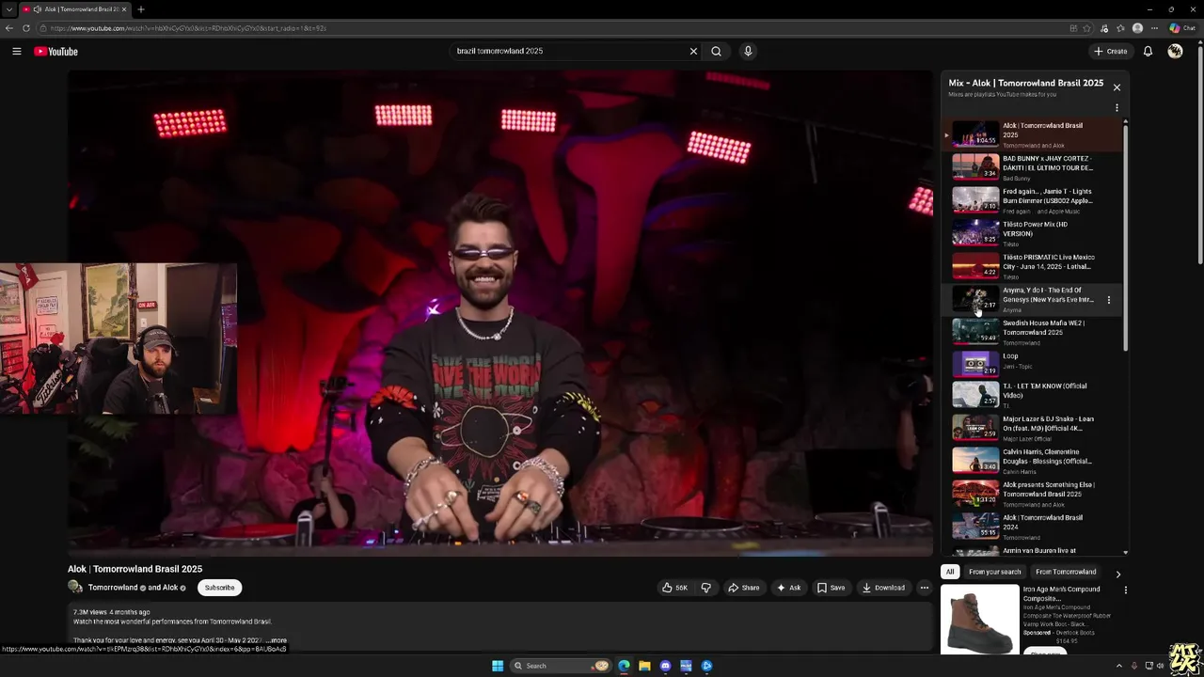The width and height of the screenshot is (1204, 677).
Task: Open the Iron Age boot ad image
Action: click(980, 619)
